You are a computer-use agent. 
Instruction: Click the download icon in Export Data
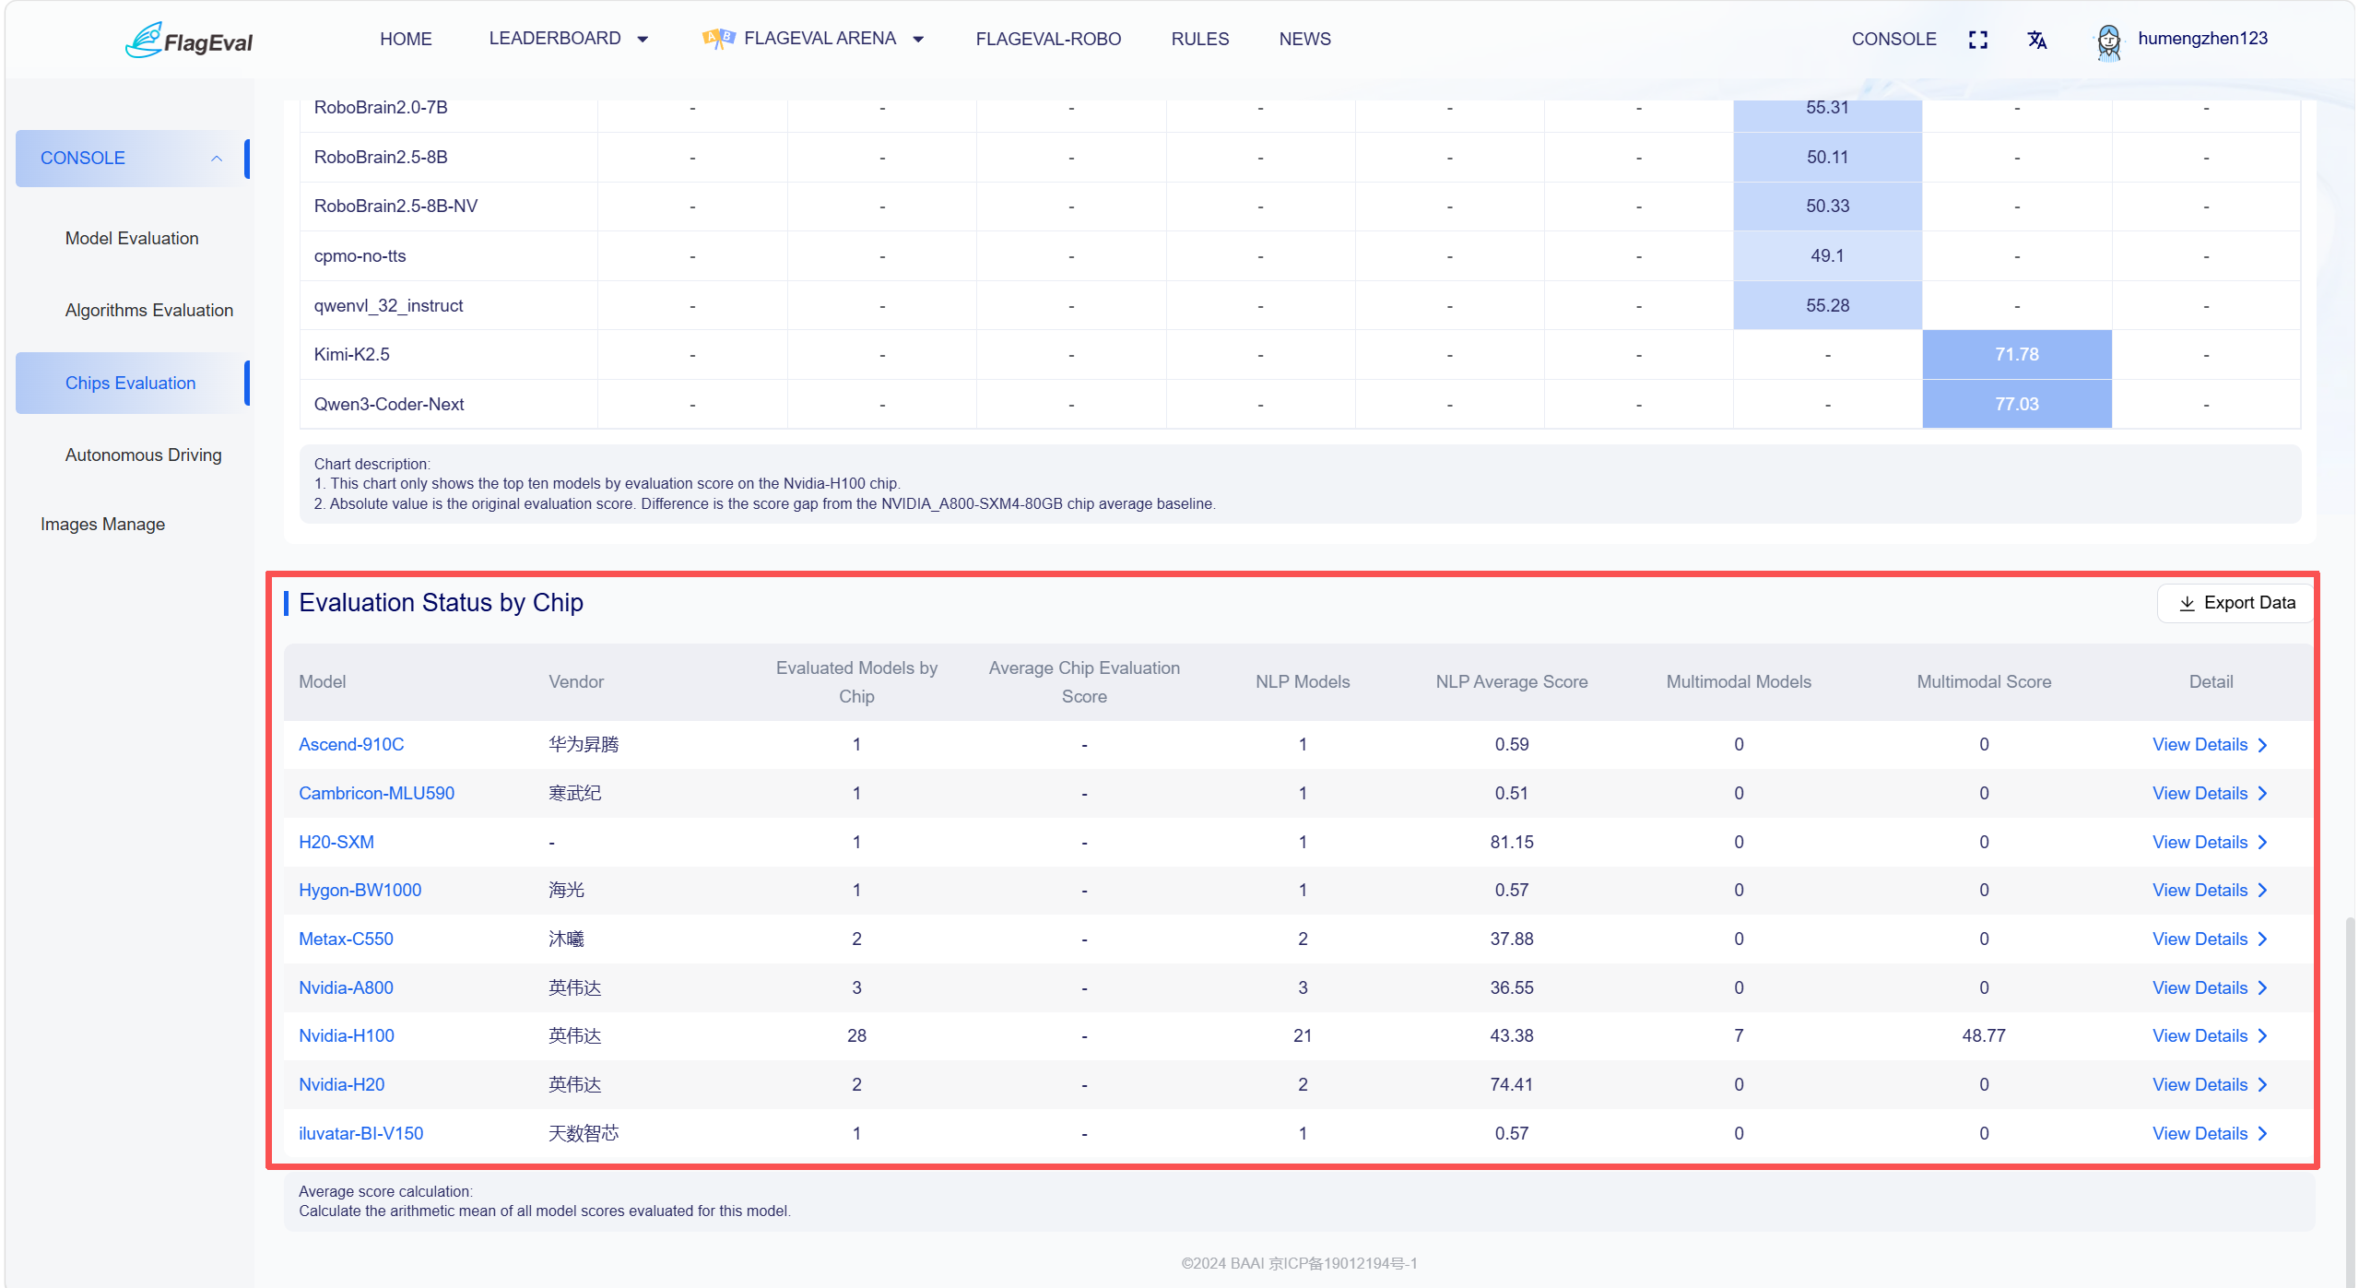pos(2187,603)
